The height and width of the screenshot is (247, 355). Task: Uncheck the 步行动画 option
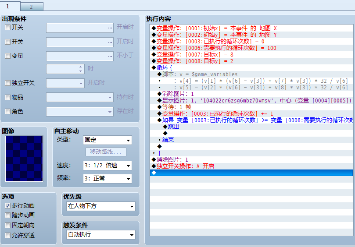pos(8,205)
